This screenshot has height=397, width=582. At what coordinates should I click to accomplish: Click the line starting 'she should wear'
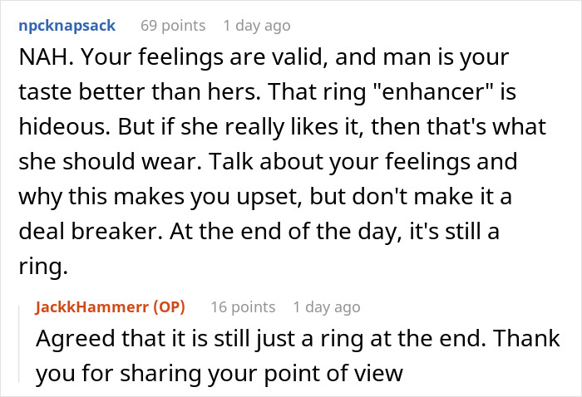(x=268, y=162)
